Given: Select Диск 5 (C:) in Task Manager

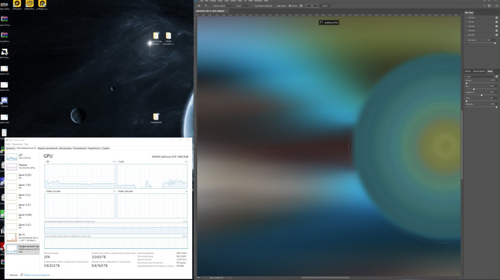Looking at the screenshot, I should pos(22,226).
